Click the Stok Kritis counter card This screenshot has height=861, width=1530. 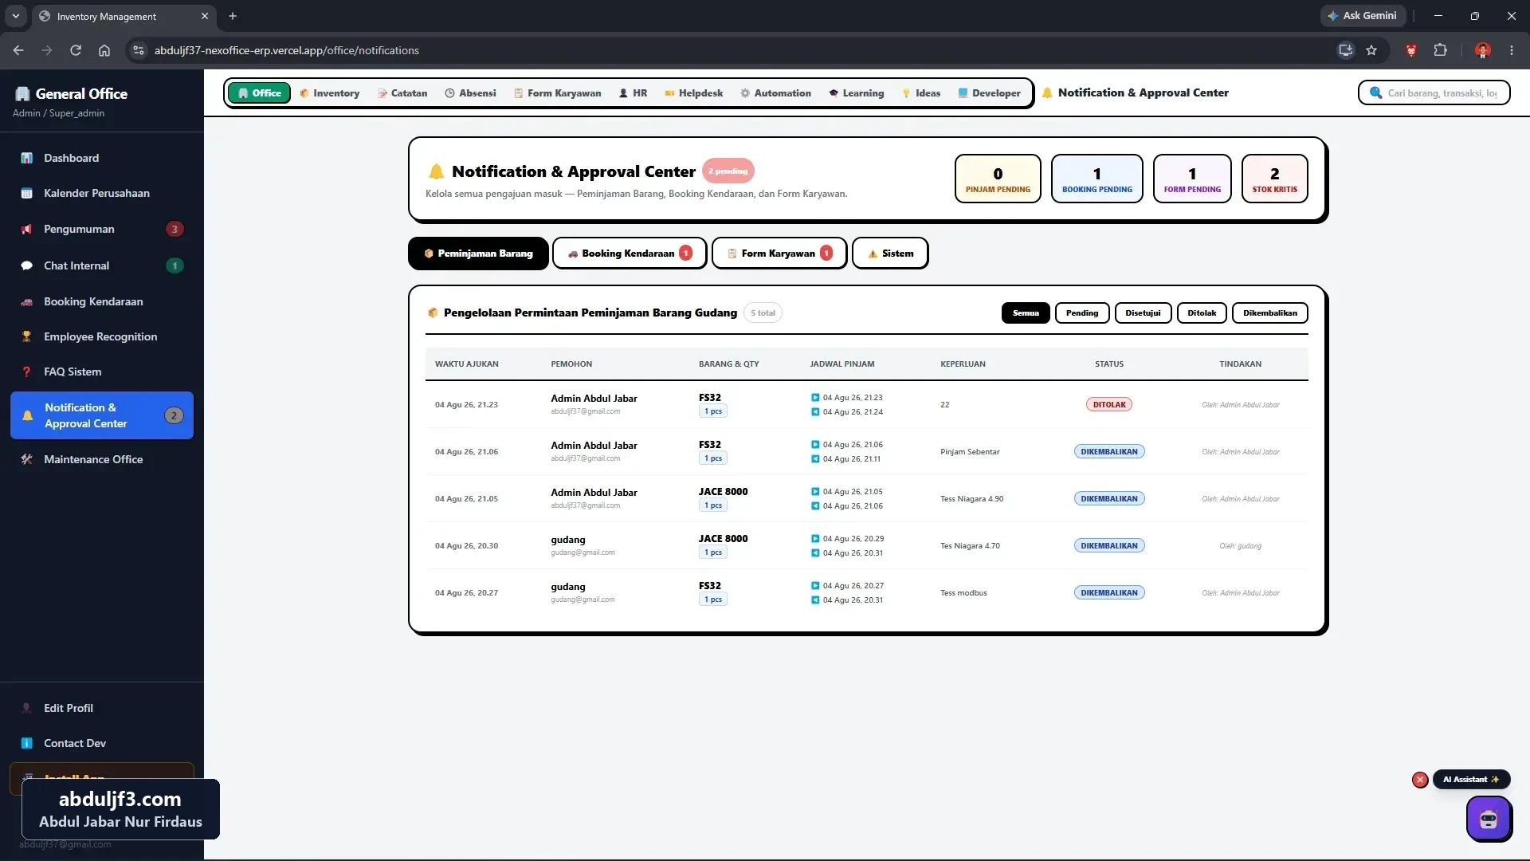(1274, 179)
